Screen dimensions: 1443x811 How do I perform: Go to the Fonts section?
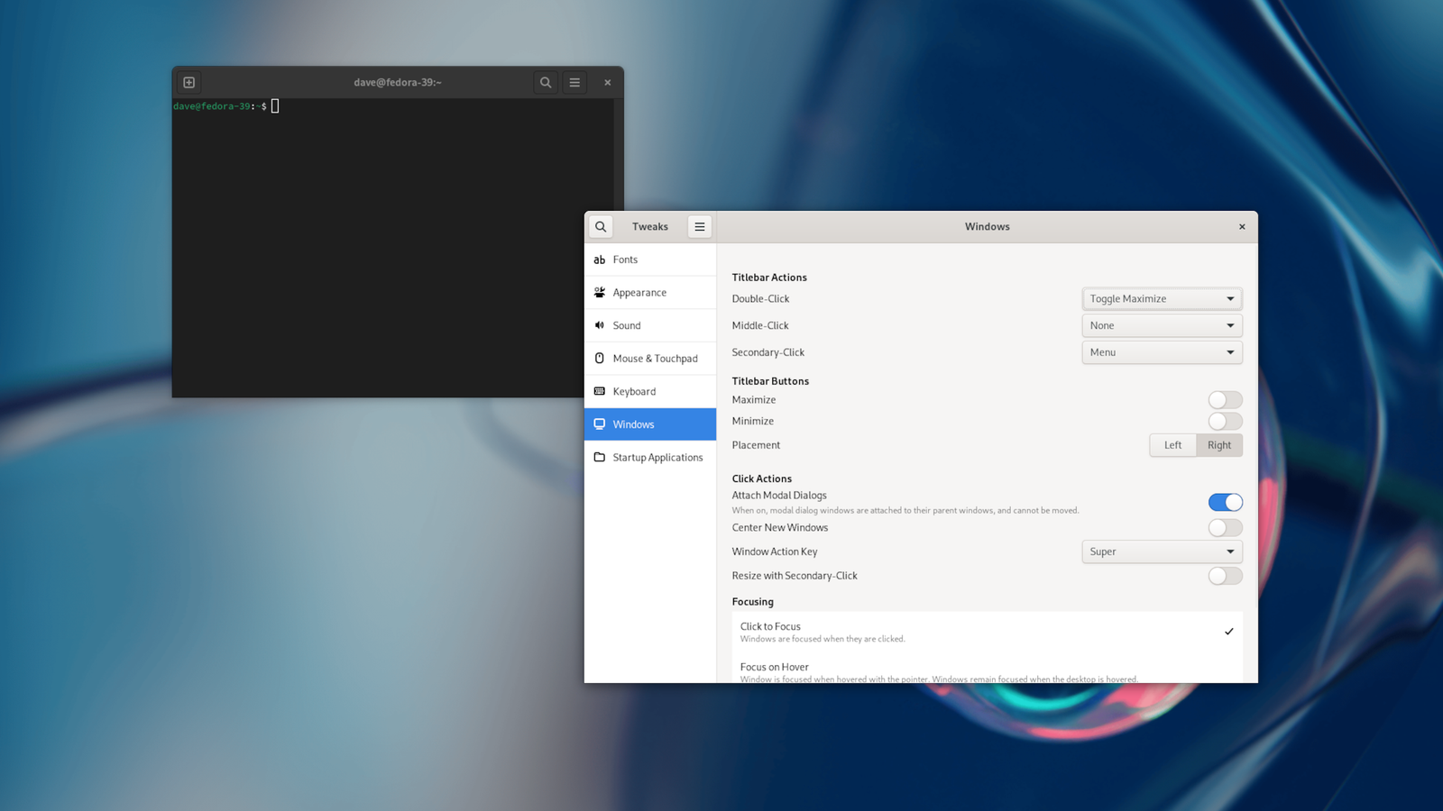pyautogui.click(x=650, y=260)
